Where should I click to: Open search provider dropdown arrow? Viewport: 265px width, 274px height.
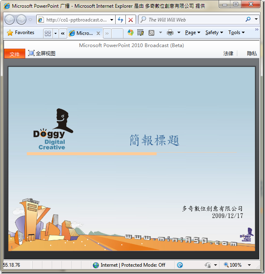(256, 19)
